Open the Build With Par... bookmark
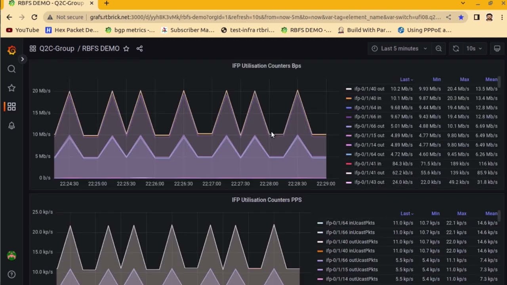This screenshot has width=507, height=285. click(364, 30)
